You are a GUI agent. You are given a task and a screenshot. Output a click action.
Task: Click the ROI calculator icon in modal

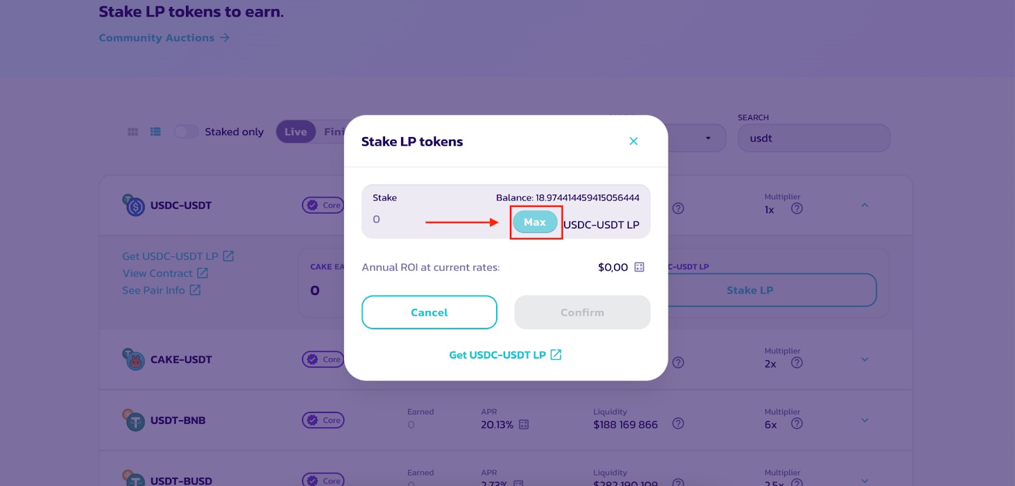coord(639,267)
